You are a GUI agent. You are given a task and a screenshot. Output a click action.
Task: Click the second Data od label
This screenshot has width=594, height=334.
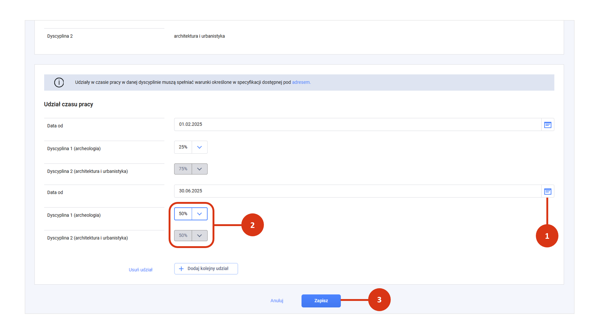[x=55, y=192]
